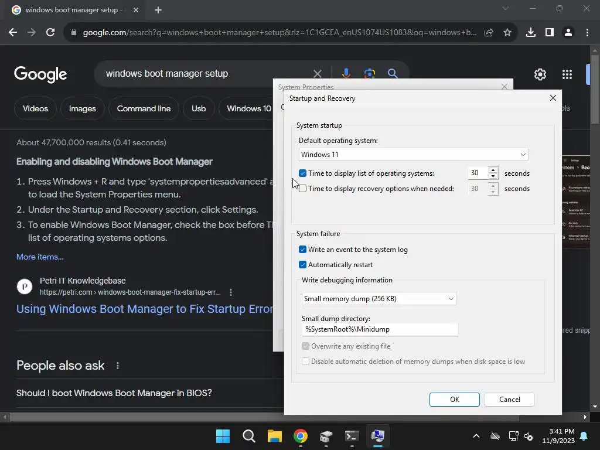Click the blue search magnifier icon
The height and width of the screenshot is (450, 600).
point(393,73)
